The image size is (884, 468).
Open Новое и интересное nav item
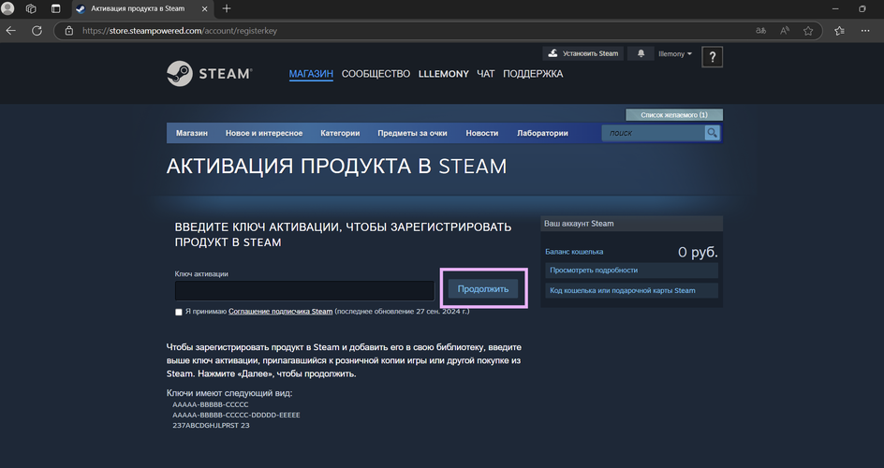click(x=264, y=133)
